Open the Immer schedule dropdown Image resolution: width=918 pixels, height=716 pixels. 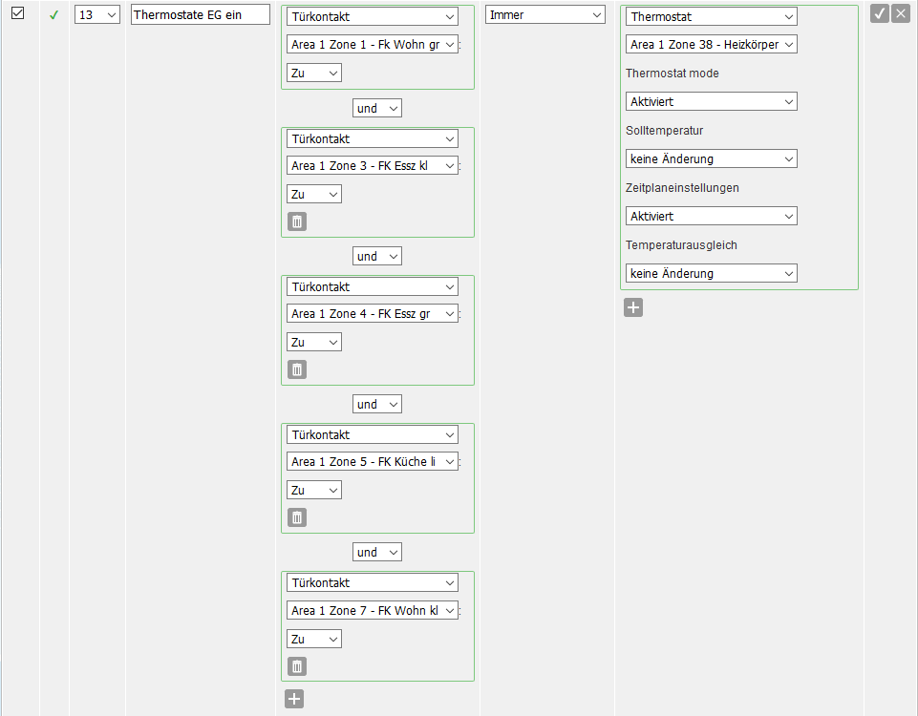[544, 15]
